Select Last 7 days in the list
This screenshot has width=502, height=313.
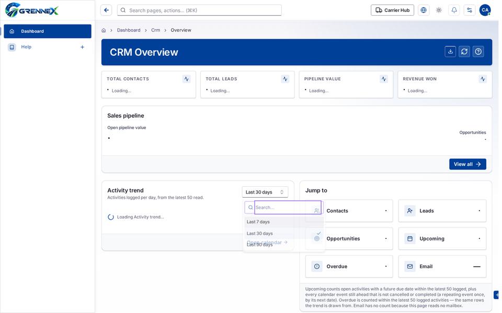[283, 222]
